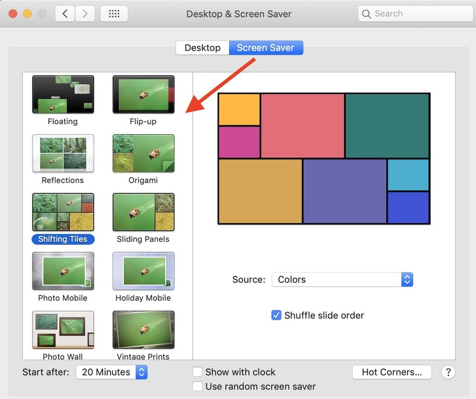This screenshot has height=399, width=476.
Task: Uncheck Shuffle slide order
Action: point(276,315)
